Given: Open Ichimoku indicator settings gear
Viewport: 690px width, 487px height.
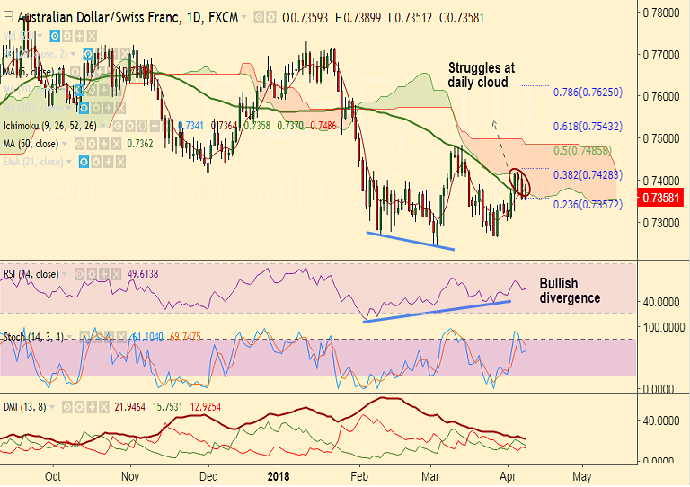Looking at the screenshot, I should (129, 127).
